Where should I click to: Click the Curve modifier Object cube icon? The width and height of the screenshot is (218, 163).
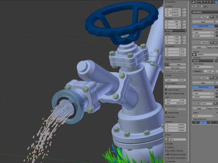pos(194,116)
